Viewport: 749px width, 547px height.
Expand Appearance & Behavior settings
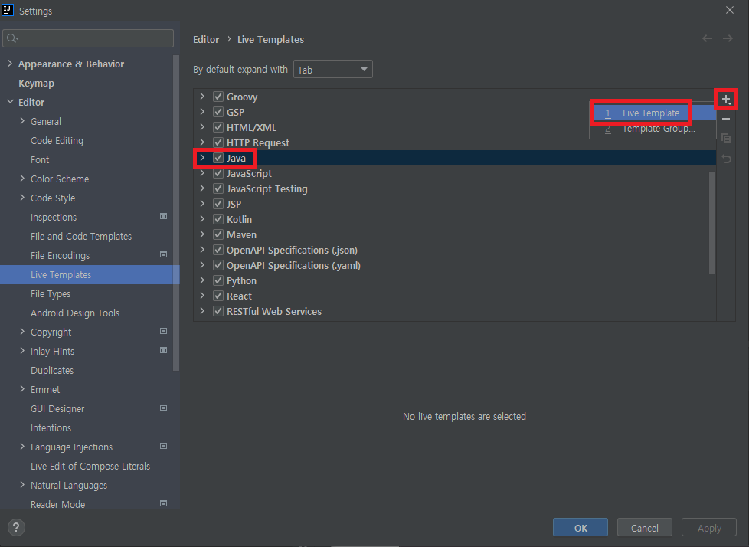pos(10,64)
